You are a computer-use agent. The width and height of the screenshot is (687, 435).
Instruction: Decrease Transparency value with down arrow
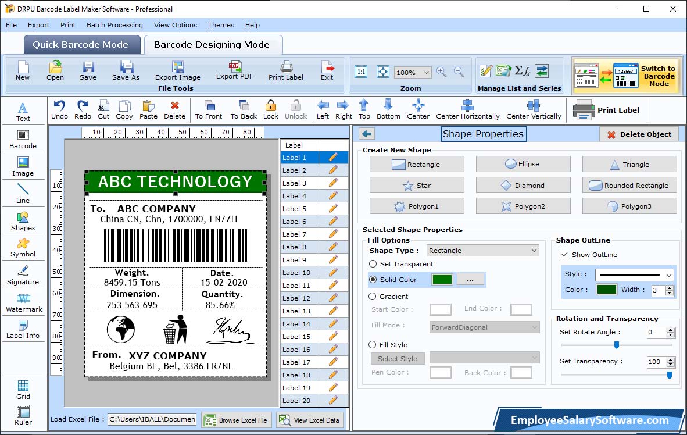670,364
